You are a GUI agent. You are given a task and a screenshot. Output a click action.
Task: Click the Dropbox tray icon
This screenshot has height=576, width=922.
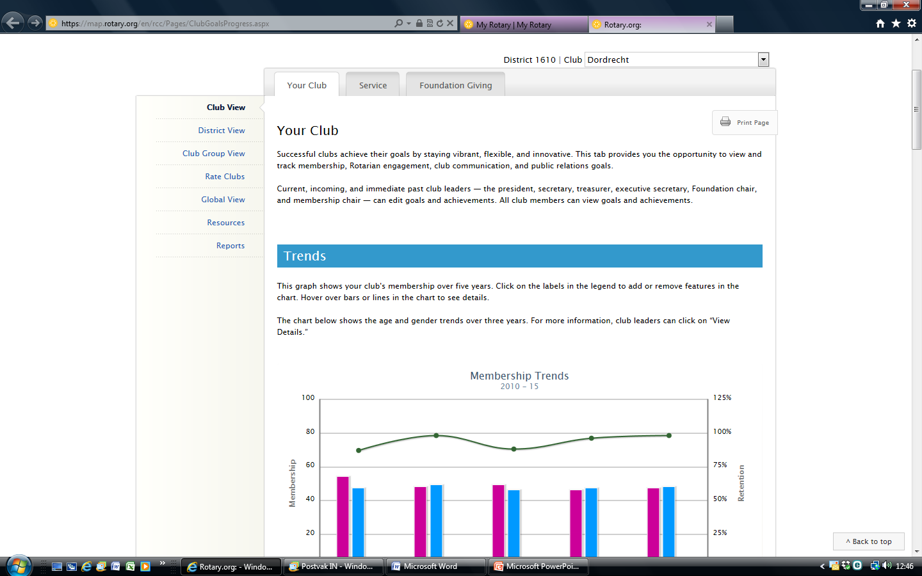point(846,566)
